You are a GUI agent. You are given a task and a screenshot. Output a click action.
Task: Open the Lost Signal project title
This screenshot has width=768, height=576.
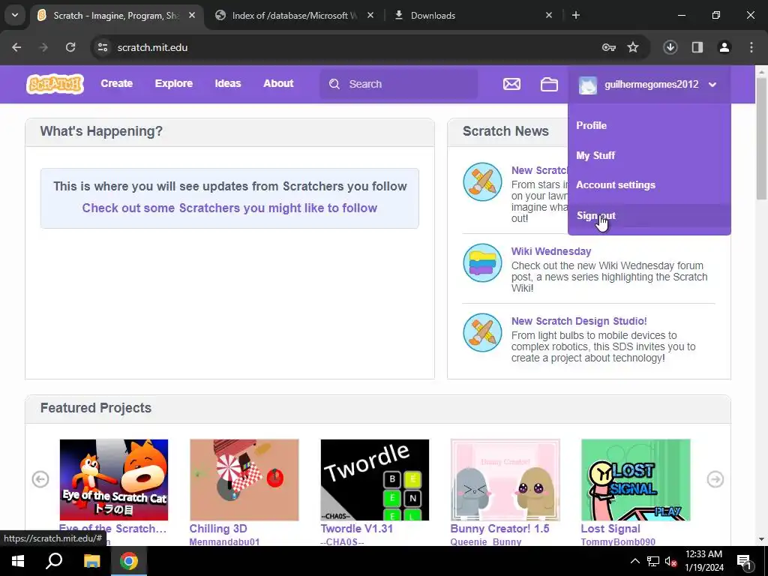610,529
